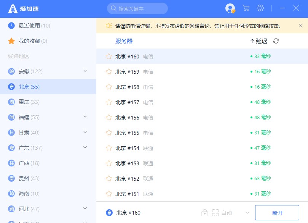The height and width of the screenshot is (223, 308).
Task: Refresh server latency list
Action: pos(276,41)
